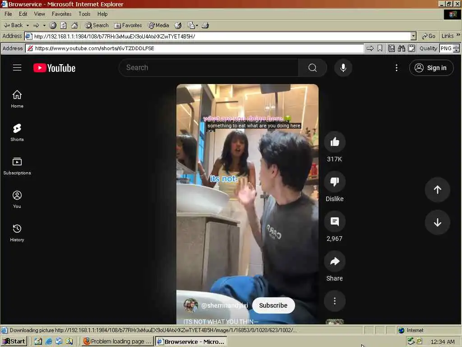Click the Browservice address field with youtube URL
Viewport: 462px width, 347px height.
(x=195, y=48)
